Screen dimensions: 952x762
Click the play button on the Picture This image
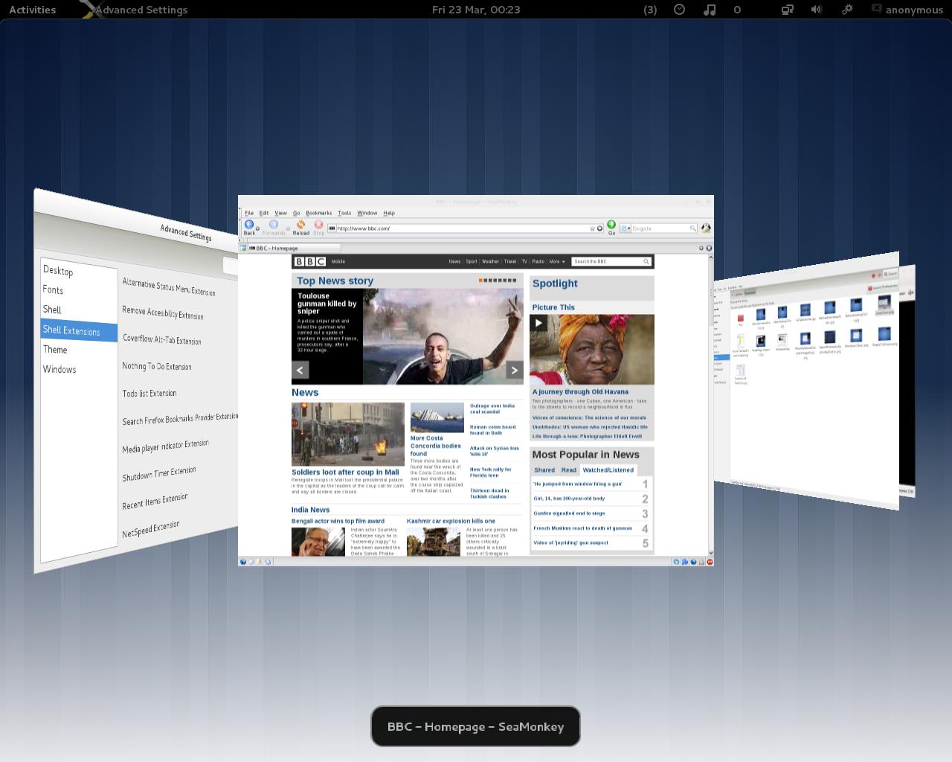point(538,323)
